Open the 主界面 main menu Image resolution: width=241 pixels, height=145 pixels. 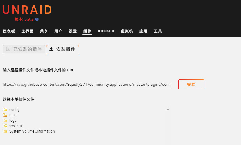(27, 31)
